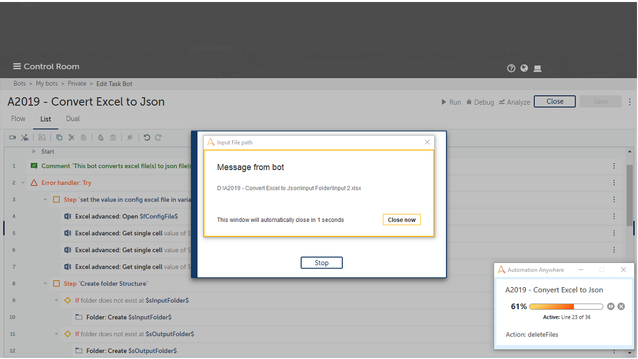Viewport: 638px width, 359px height.
Task: Open the three-dot menu next to Save
Action: click(630, 102)
